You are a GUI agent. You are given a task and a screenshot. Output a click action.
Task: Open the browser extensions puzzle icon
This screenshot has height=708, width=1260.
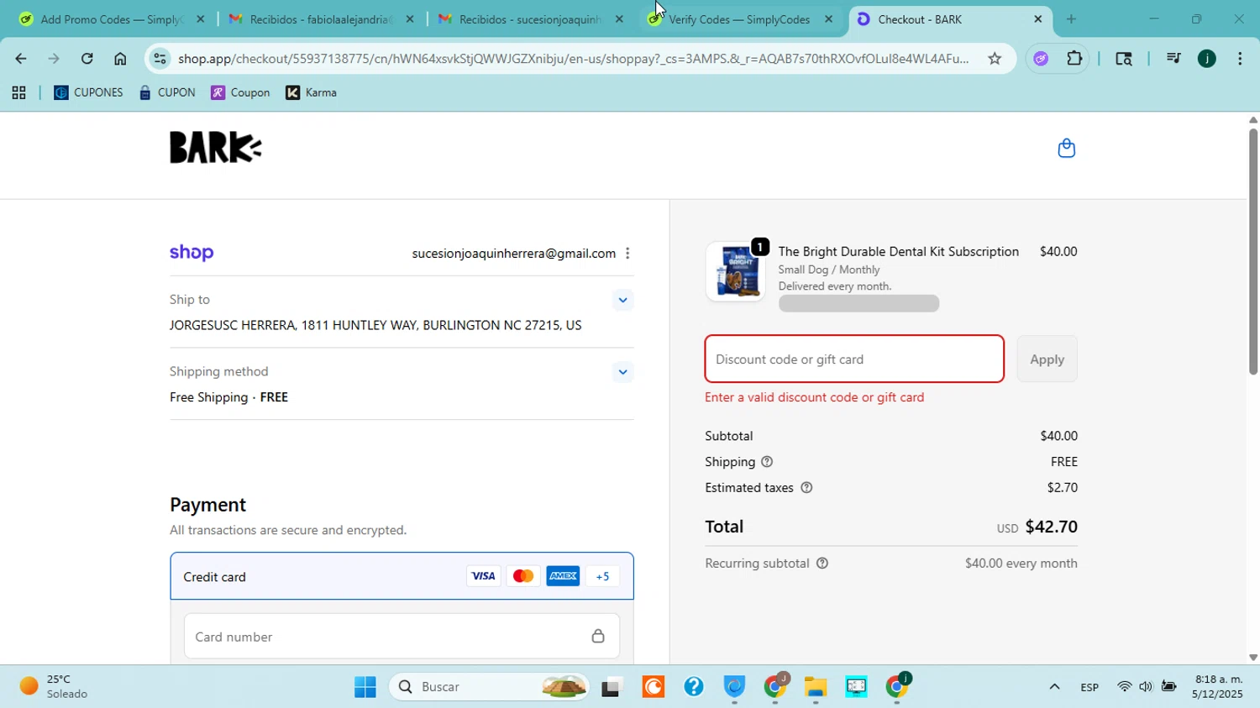click(x=1074, y=58)
